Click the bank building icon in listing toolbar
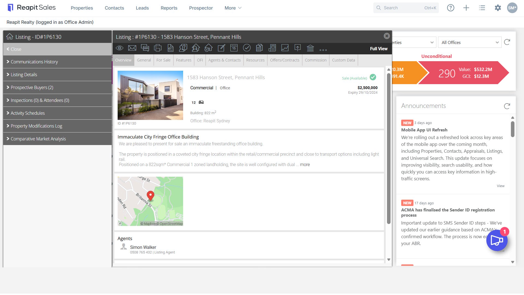Image resolution: width=524 pixels, height=295 pixels. point(310,48)
